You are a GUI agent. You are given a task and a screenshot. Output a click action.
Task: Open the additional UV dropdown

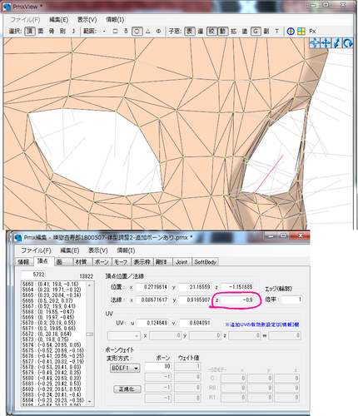point(123,335)
